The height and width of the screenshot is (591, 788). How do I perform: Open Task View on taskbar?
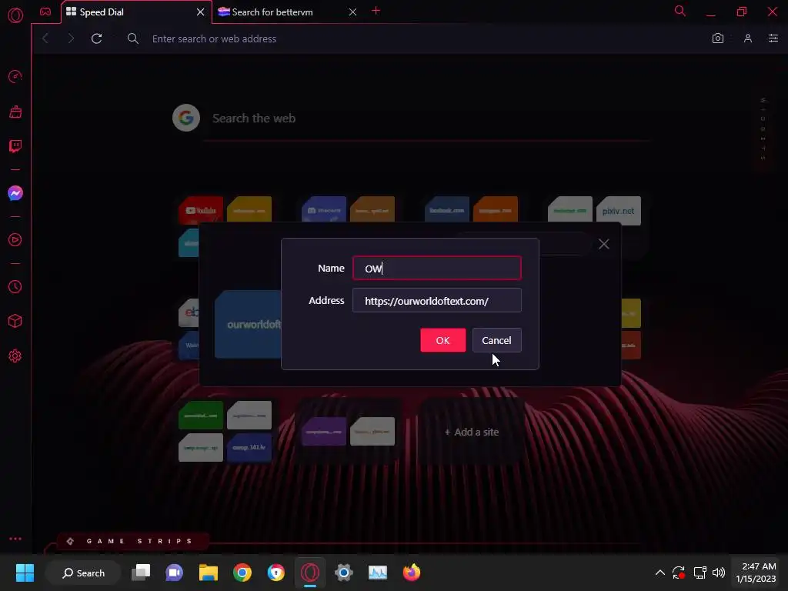[141, 573]
